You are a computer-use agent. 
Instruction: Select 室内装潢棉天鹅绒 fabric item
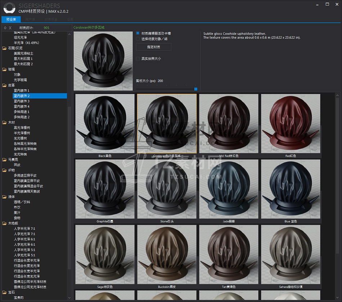tap(27, 191)
